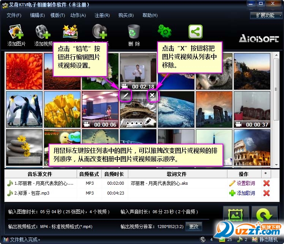The width and height of the screenshot is (284, 244).
Task: Click the music note icon beside 1.邓丽君
Action: pyautogui.click(x=10, y=183)
